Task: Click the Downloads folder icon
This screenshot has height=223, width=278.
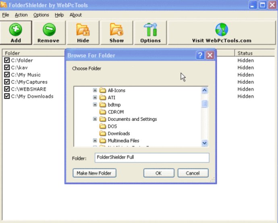Action: [102, 133]
